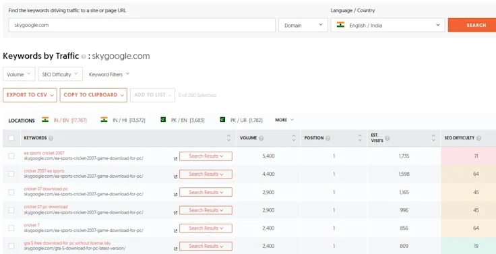
Task: Click info icon next to KEYWORDS header
Action: (x=51, y=138)
